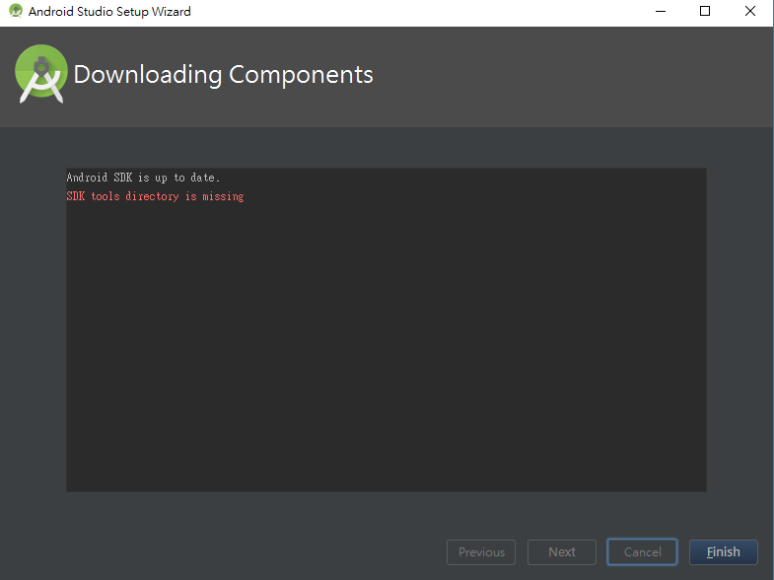Minimize the Setup Wizard window
774x580 pixels.
pos(661,11)
